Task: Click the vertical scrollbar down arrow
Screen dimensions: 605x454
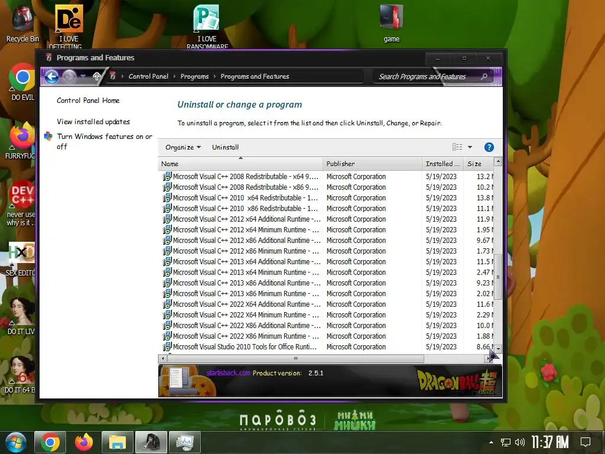Action: 498,349
